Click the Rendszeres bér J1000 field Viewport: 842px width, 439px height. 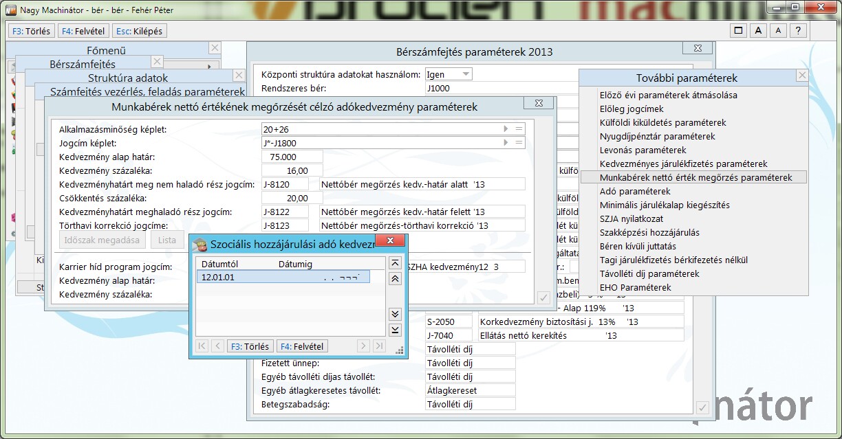[501, 88]
